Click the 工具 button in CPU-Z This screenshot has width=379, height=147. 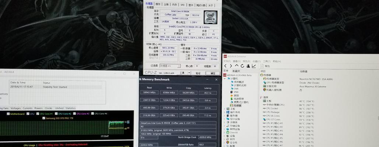tap(182, 73)
